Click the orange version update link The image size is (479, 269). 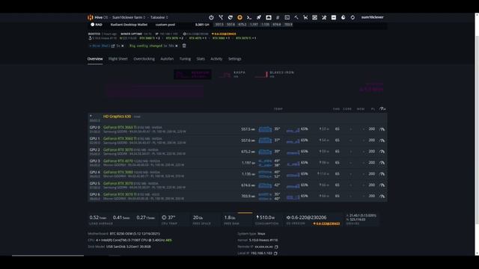coord(225,34)
